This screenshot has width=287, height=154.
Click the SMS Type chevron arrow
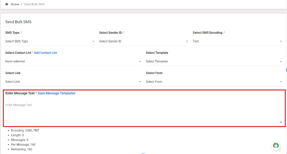93,42
